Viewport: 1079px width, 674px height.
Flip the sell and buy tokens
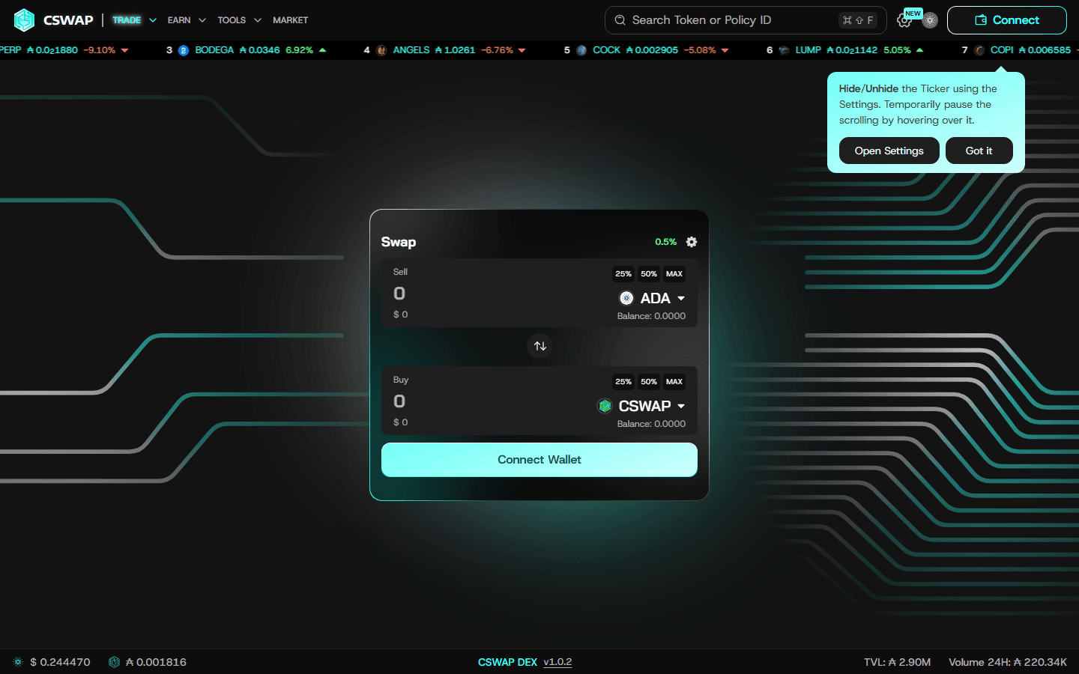tap(539, 346)
